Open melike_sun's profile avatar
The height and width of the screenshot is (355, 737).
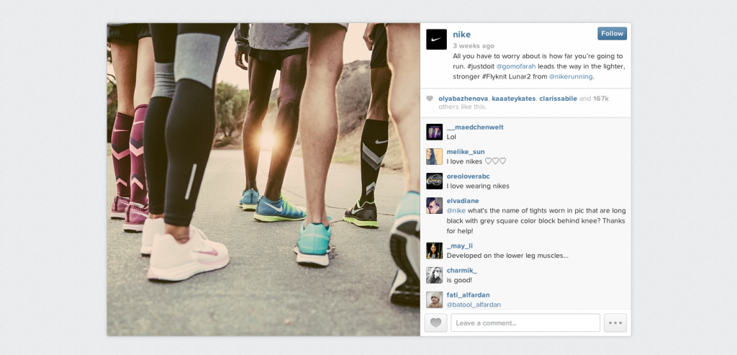[x=434, y=156]
